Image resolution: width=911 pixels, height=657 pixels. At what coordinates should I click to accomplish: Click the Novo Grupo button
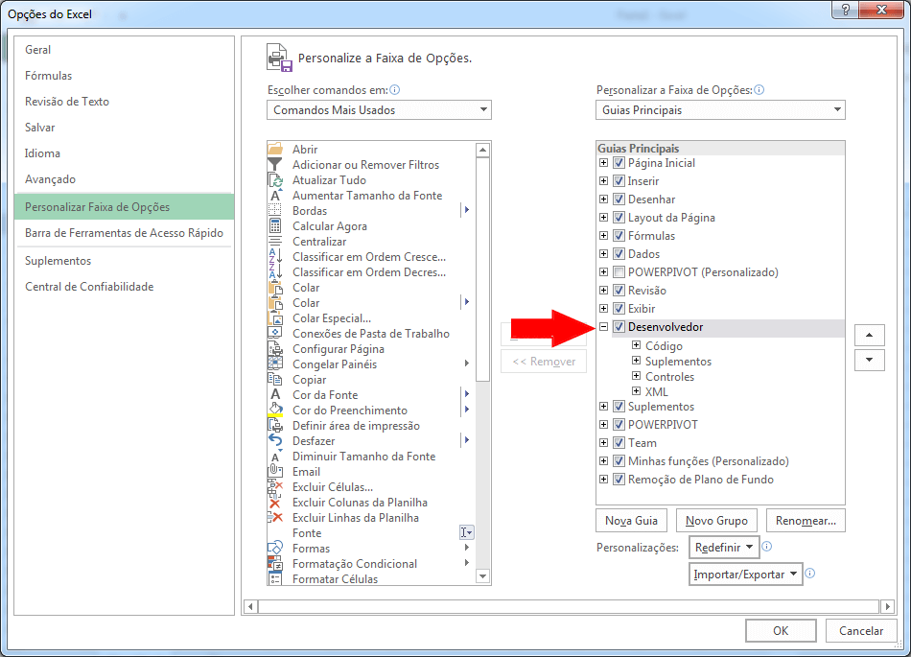click(x=716, y=521)
